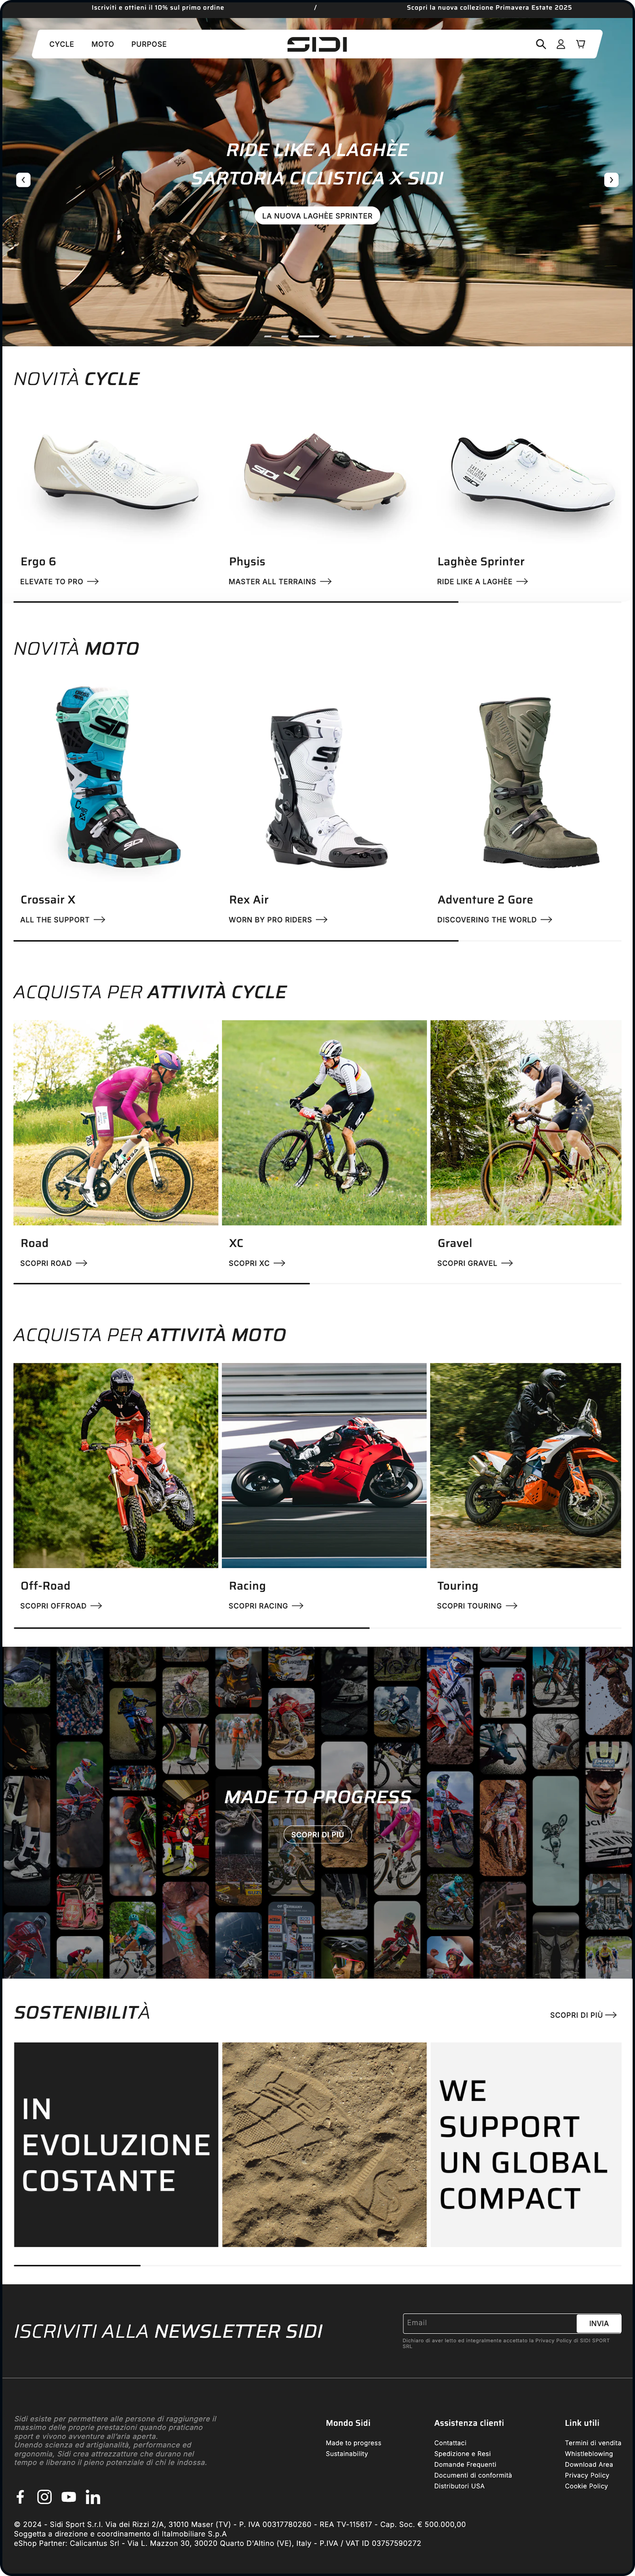
Task: Open the CYCLE menu
Action: 62,44
